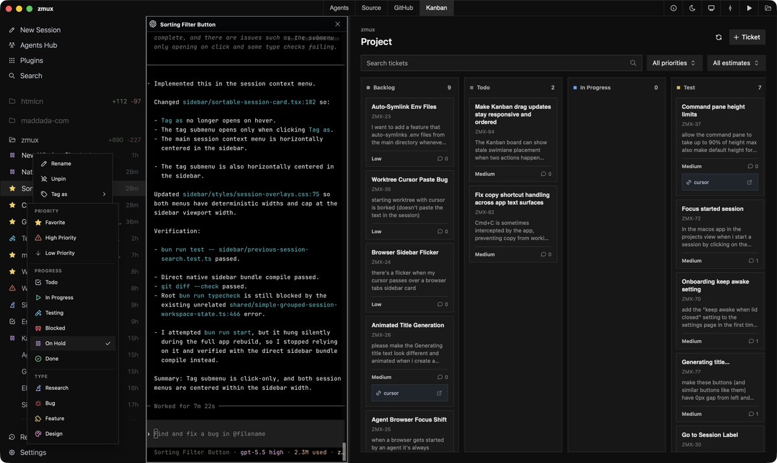Image resolution: width=777 pixels, height=463 pixels.
Task: Open external link on ZMX-26 cursor chip
Action: 439,393
